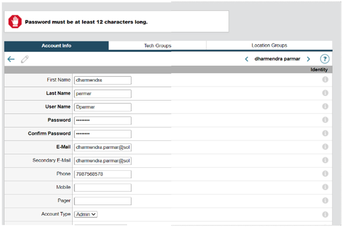This screenshot has height=228, width=343.
Task: Switch to the Tech Groups tab
Action: pyautogui.click(x=158, y=46)
